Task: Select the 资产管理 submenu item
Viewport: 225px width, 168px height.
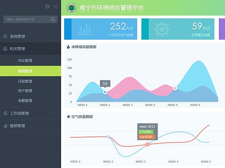Action: [25, 91]
